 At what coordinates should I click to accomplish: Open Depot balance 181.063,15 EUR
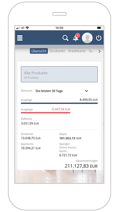coord(70,138)
